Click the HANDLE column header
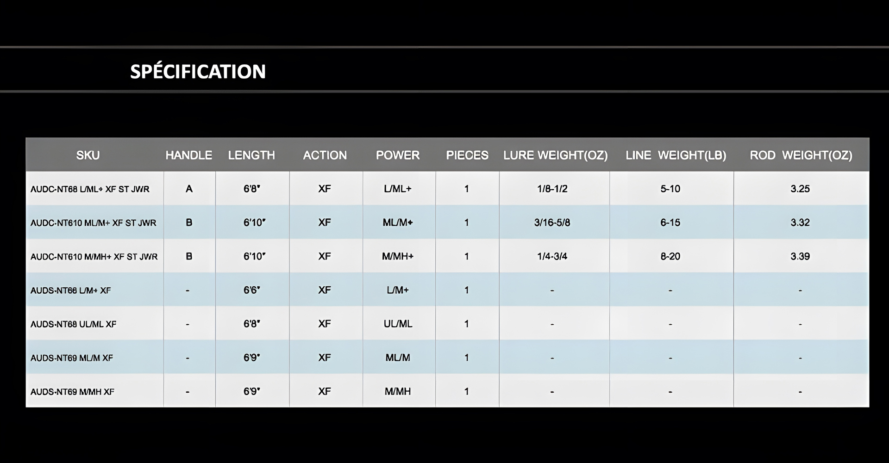This screenshot has width=889, height=463. coord(189,155)
